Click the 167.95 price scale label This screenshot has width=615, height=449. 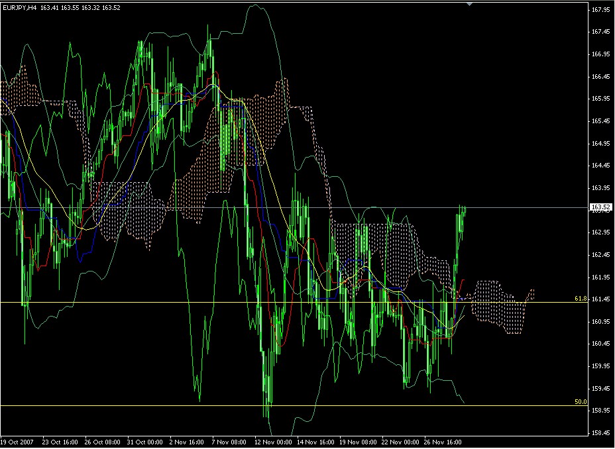(601, 10)
